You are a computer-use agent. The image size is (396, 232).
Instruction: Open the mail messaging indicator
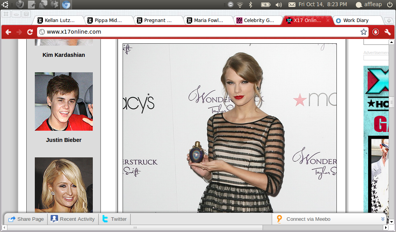coord(292,5)
